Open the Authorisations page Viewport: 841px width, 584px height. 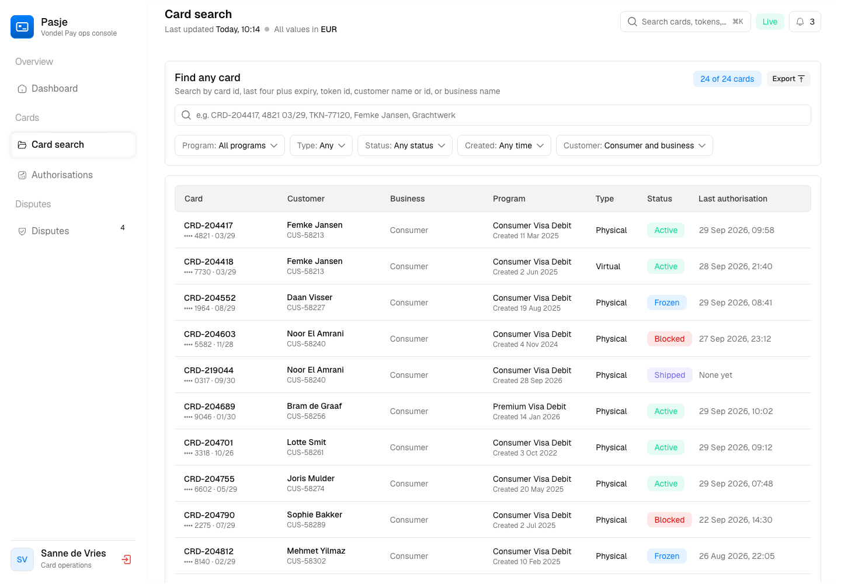pyautogui.click(x=73, y=175)
